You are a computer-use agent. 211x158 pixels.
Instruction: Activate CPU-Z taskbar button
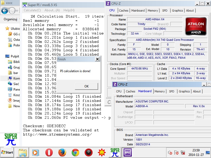click(128, 152)
